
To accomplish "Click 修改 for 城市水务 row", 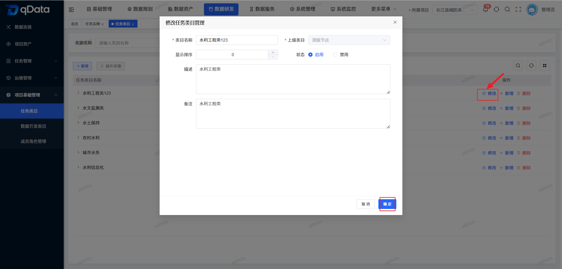I will [x=489, y=153].
